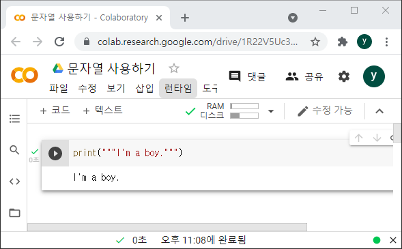The width and height of the screenshot is (402, 249).
Task: Click the cell output text I'm a boy.
Action: click(x=96, y=177)
